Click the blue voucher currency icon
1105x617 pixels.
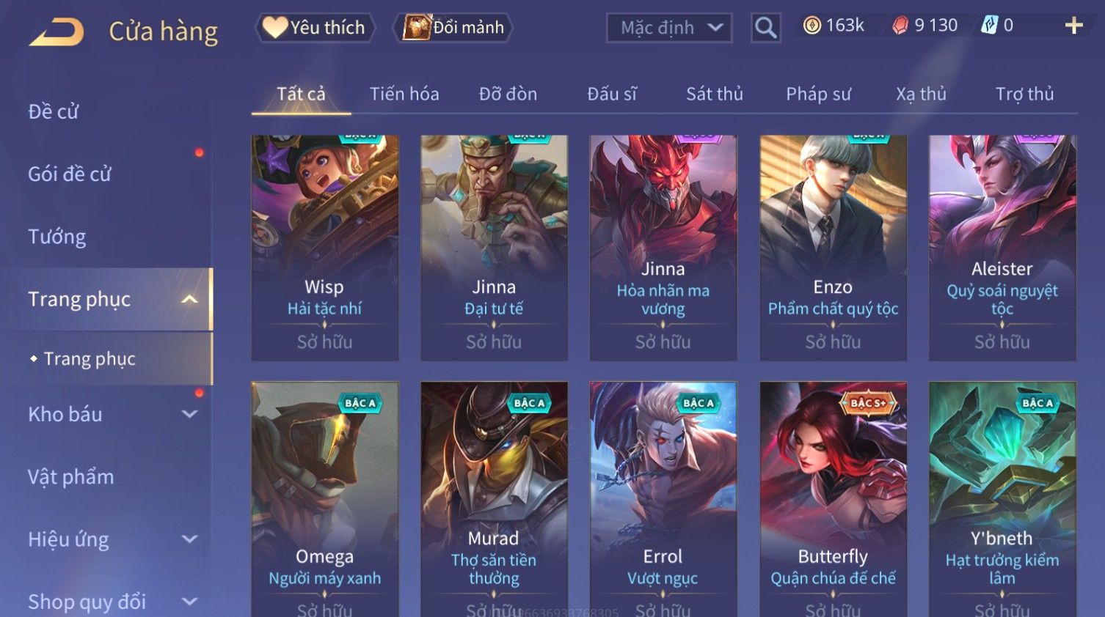pos(989,26)
